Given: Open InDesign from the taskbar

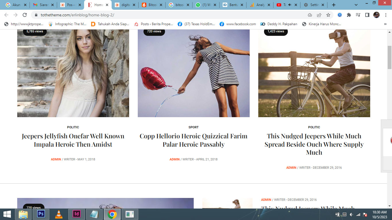Looking at the screenshot, I should tap(76, 214).
